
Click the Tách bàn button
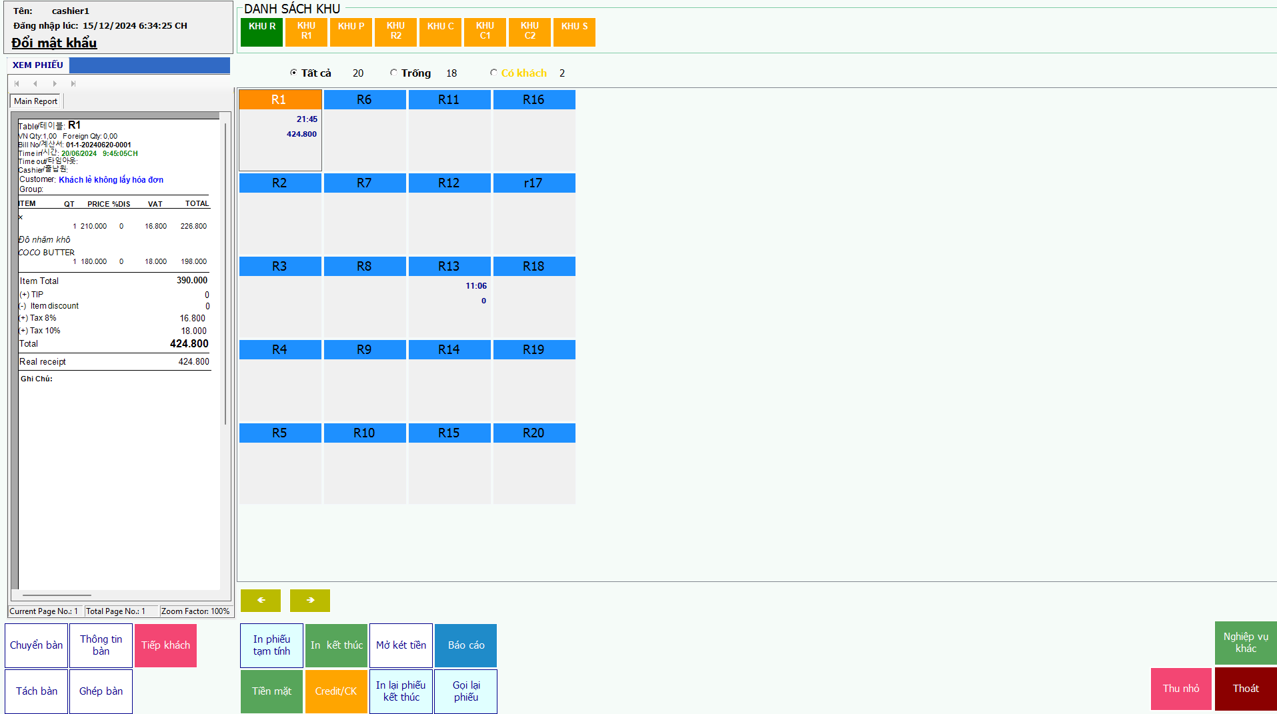pyautogui.click(x=36, y=691)
